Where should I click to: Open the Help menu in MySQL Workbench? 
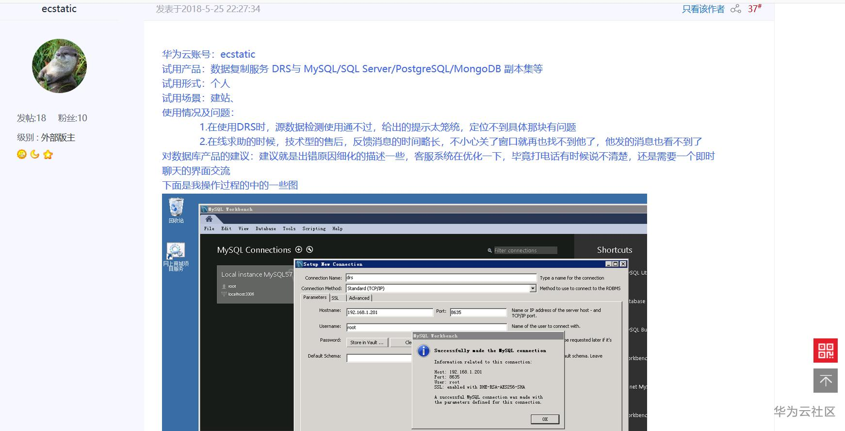coord(338,229)
